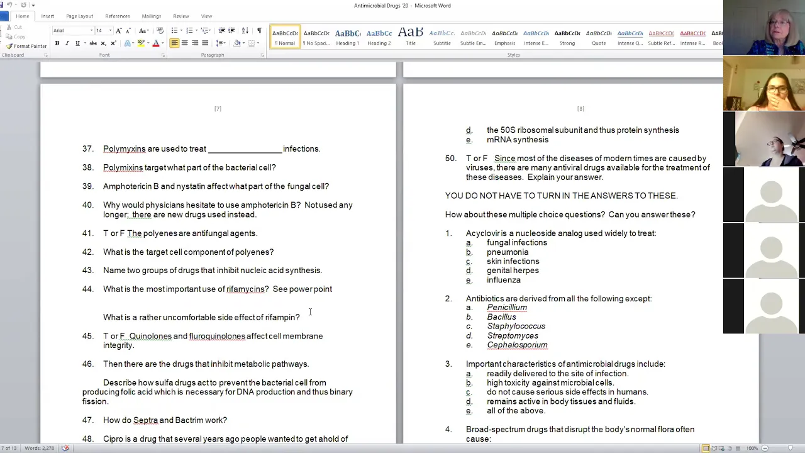805x453 pixels.
Task: Open the Highlight Color dropdown arrow
Action: pyautogui.click(x=148, y=43)
